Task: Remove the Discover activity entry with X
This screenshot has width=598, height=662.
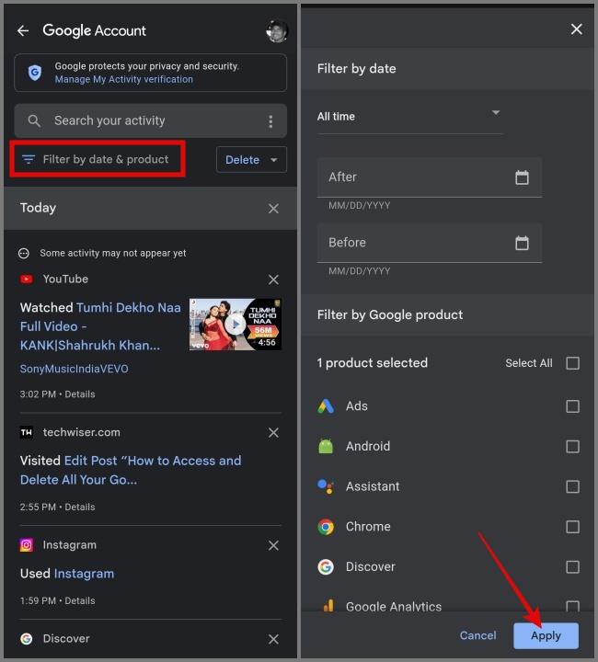Action: coord(273,639)
